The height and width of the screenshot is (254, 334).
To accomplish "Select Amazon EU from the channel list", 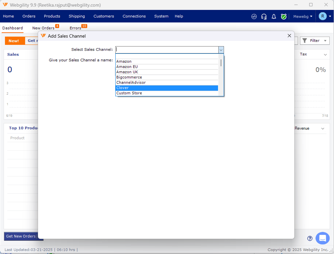I will coord(167,67).
